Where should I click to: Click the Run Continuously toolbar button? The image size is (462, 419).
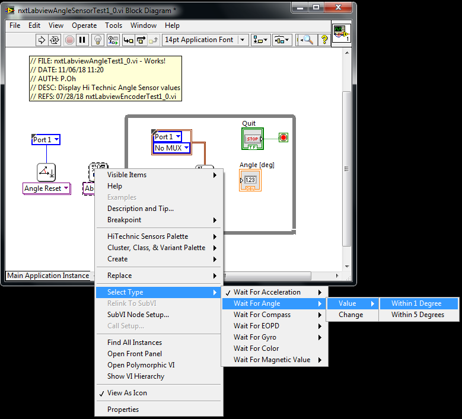point(55,40)
